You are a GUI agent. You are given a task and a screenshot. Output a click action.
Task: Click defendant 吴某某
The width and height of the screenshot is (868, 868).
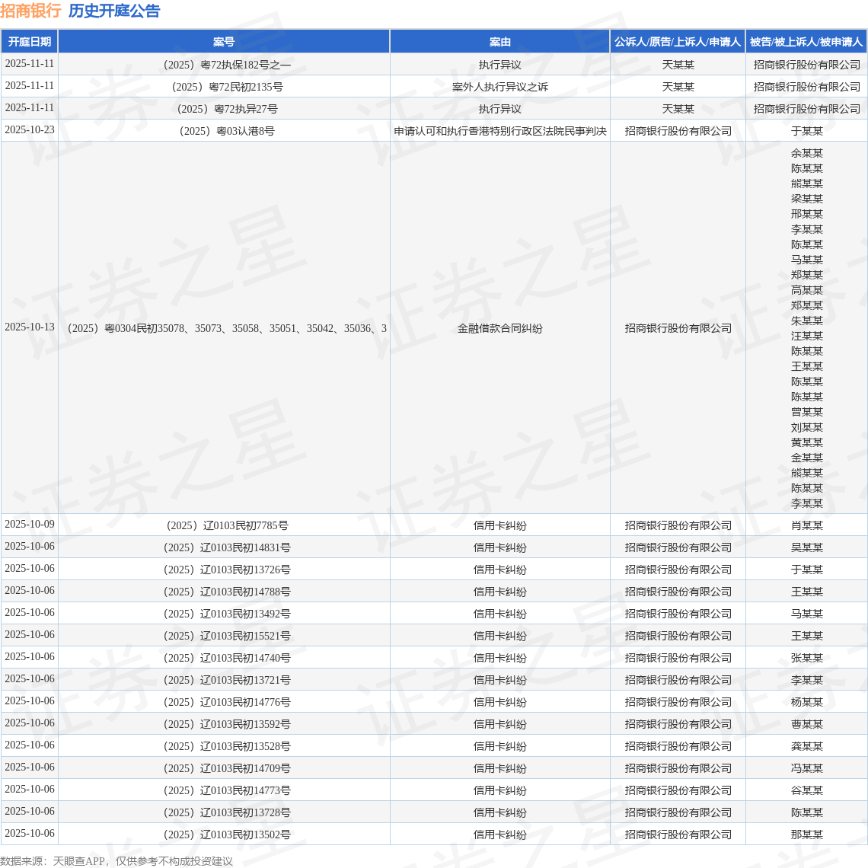[x=806, y=547]
